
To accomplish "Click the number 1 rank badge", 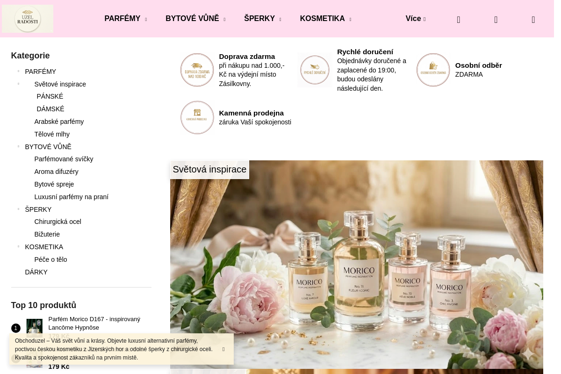I will pos(16,328).
